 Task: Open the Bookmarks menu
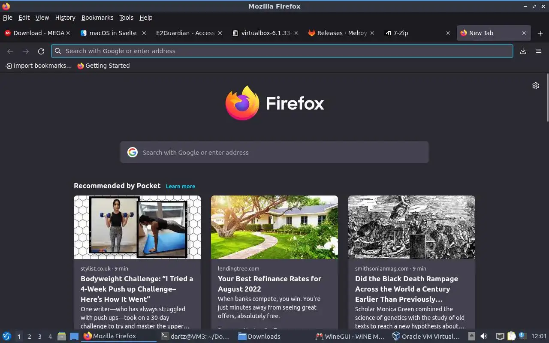tap(97, 18)
